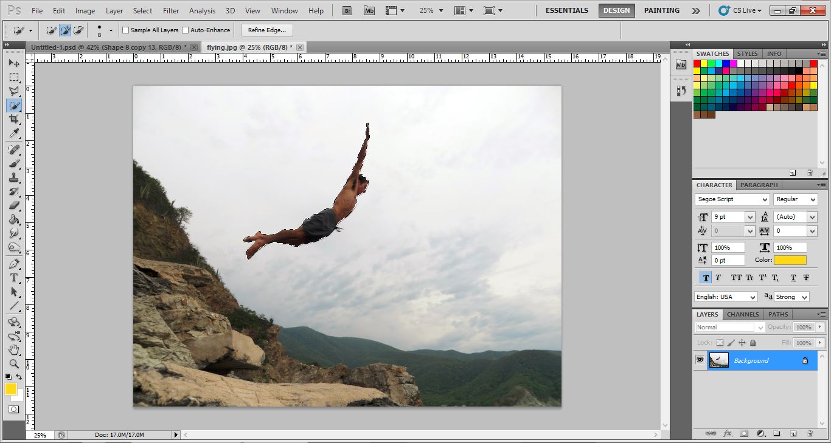The image size is (831, 443).
Task: Select the Horizontal Type tool
Action: pos(13,278)
